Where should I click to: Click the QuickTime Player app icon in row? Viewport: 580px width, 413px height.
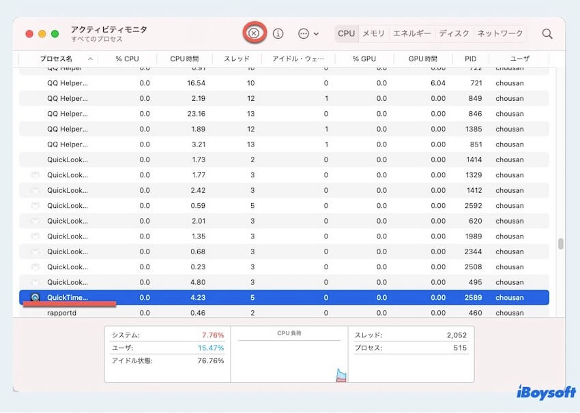35,298
